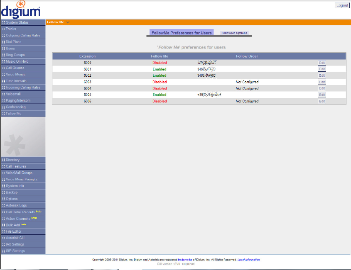Edit Follow Me for extension 6006
The width and height of the screenshot is (351, 270).
[322, 101]
